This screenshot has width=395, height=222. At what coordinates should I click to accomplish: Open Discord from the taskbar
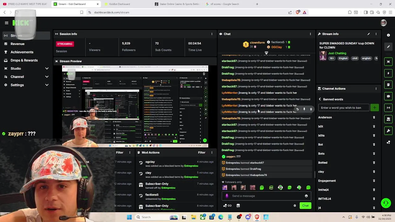[x=248, y=217]
